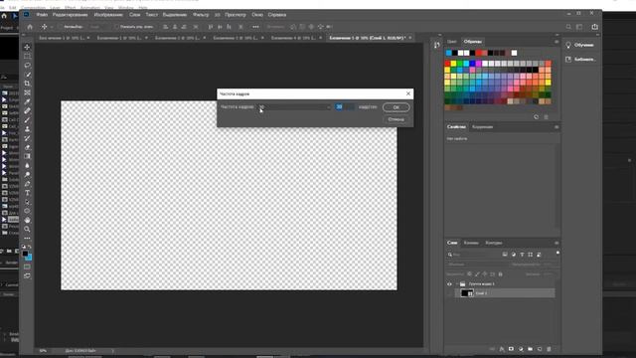This screenshot has height=358, width=636.
Task: Select the Слой 1 layer thumbnail
Action: (467, 293)
